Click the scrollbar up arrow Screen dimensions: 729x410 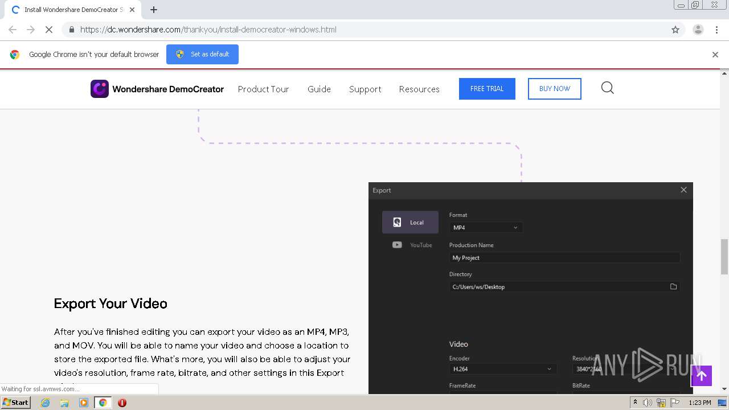(724, 73)
